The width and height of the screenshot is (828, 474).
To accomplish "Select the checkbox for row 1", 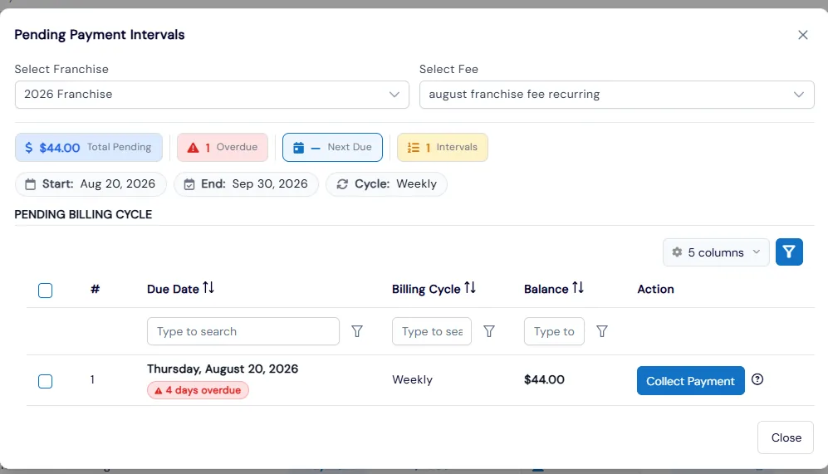I will (x=46, y=381).
